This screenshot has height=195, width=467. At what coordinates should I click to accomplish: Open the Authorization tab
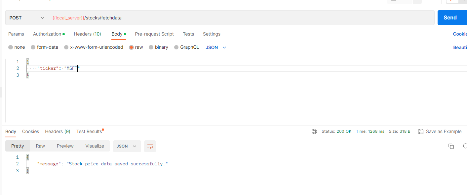tap(47, 34)
